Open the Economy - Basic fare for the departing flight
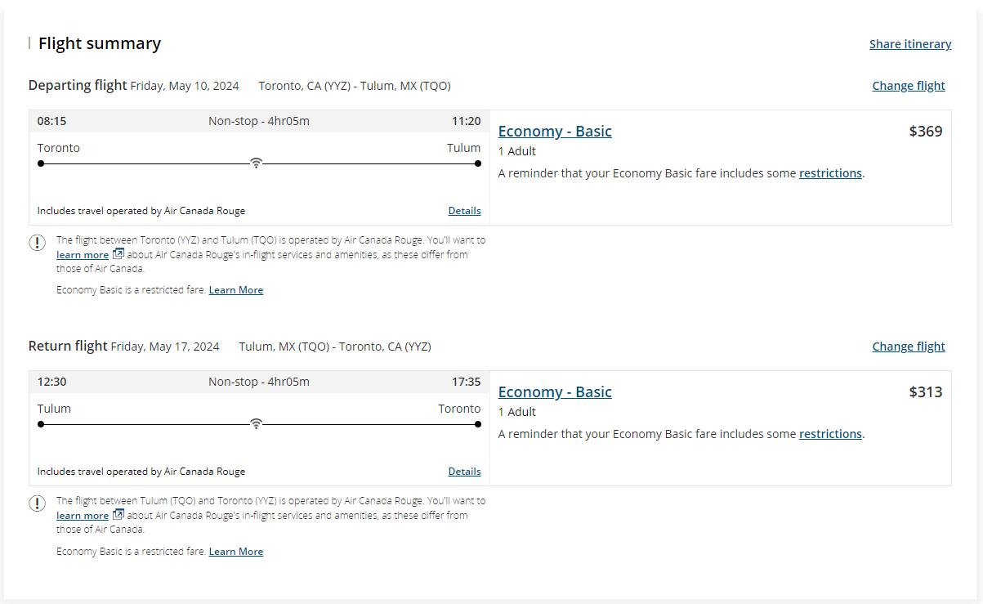Image resolution: width=983 pixels, height=604 pixels. 555,132
